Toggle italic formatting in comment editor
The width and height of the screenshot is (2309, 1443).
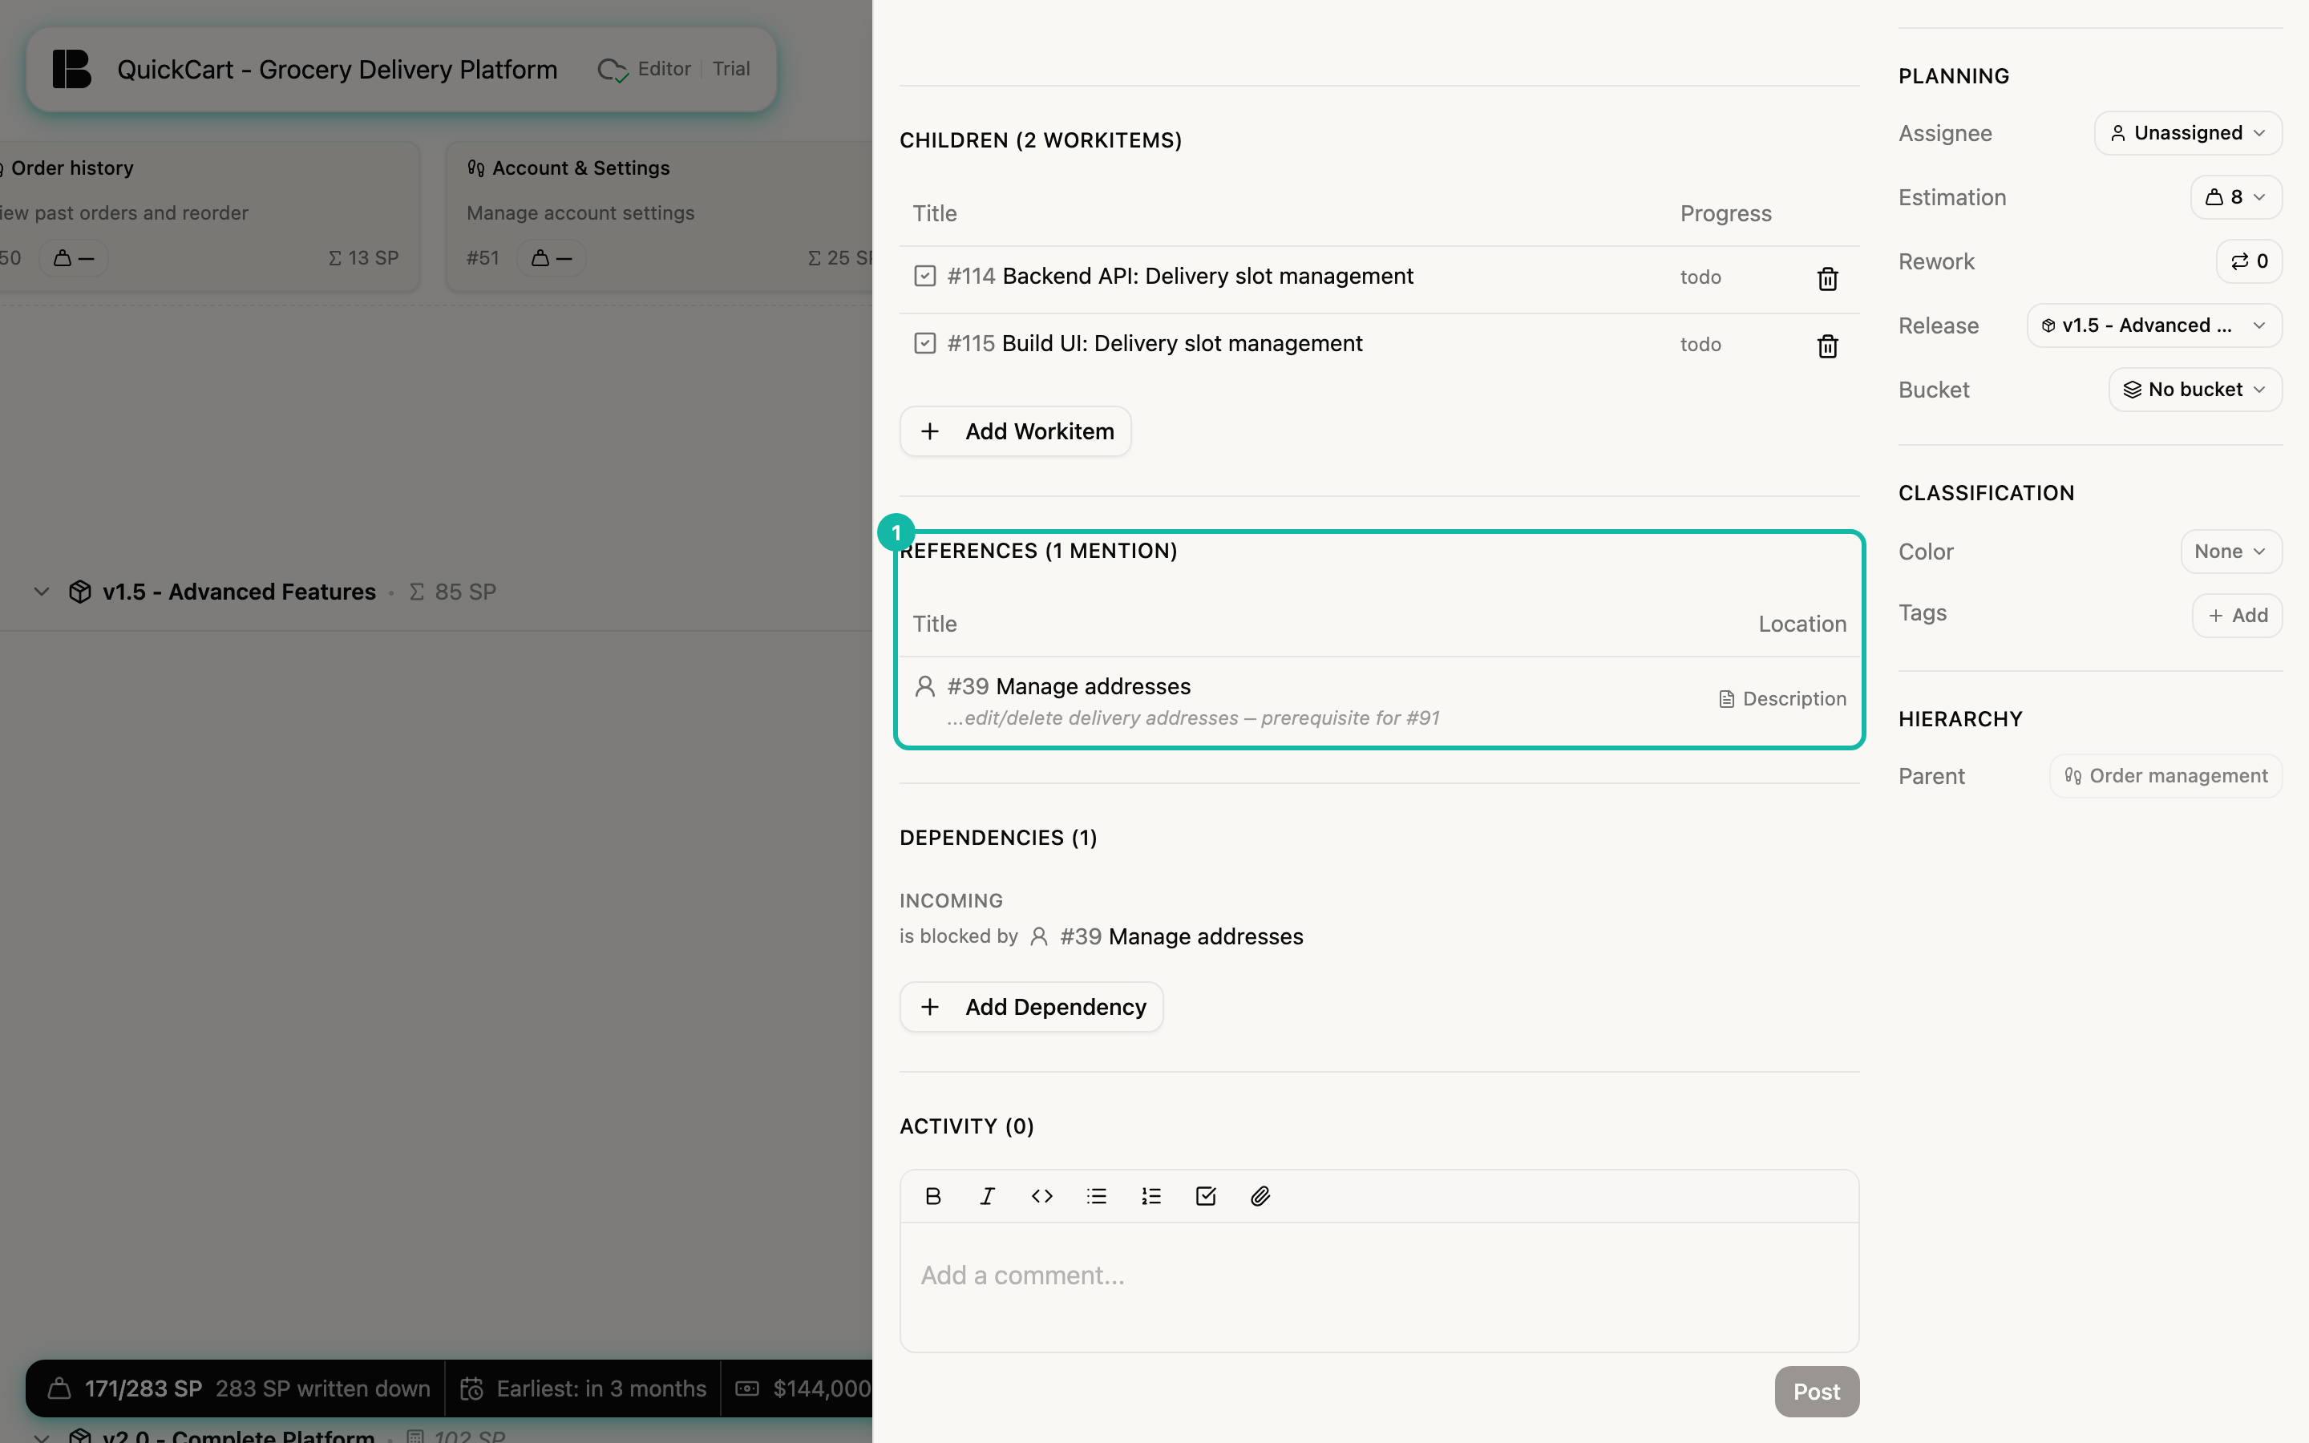coord(988,1196)
